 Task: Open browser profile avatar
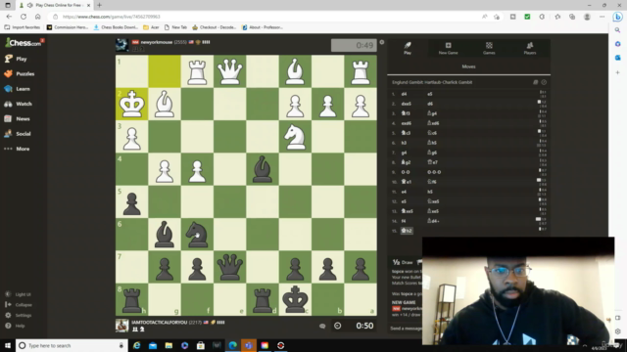click(587, 17)
